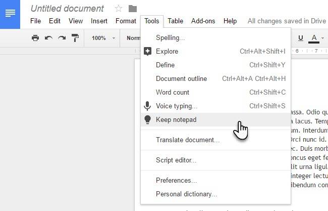This screenshot has width=328, height=211.
Task: Print the document with printer icon
Action: pyautogui.click(x=35, y=38)
